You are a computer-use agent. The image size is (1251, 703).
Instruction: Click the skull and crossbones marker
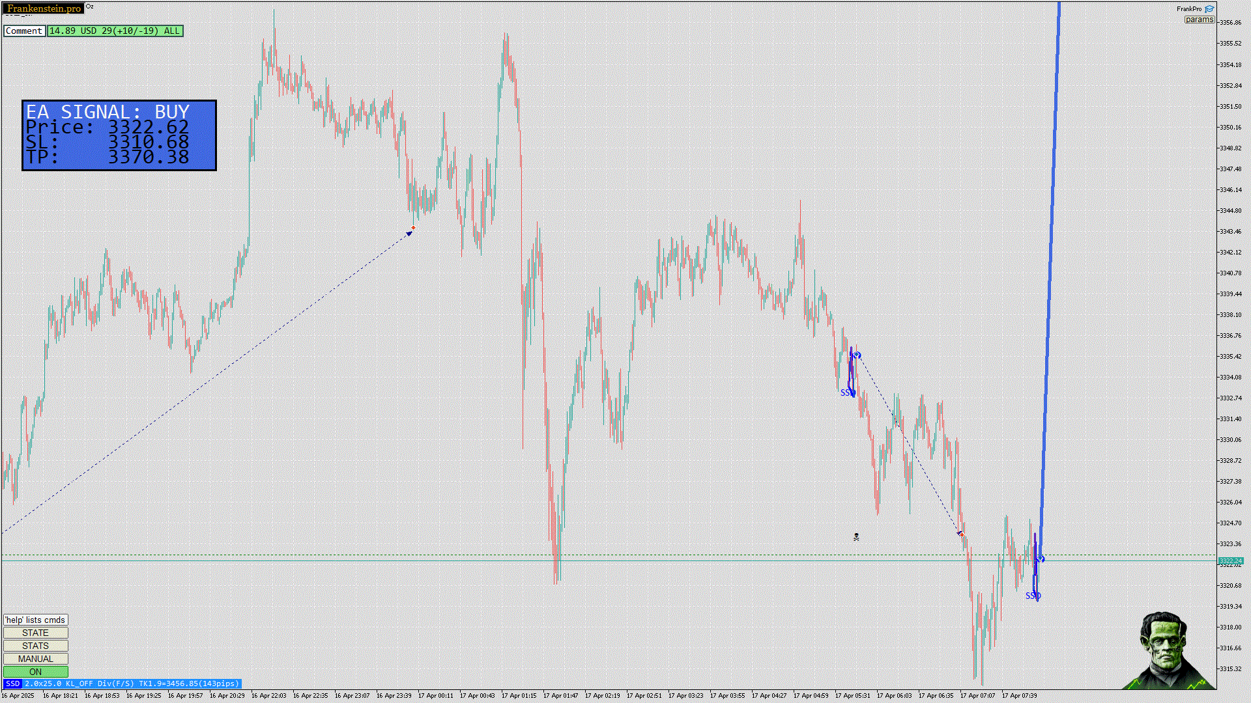(x=856, y=537)
